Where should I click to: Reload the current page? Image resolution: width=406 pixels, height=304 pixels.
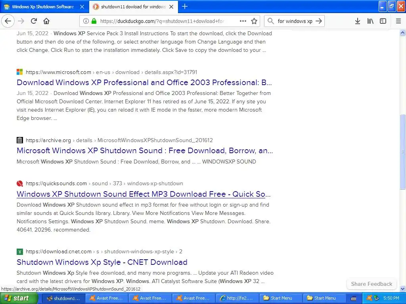[34, 21]
